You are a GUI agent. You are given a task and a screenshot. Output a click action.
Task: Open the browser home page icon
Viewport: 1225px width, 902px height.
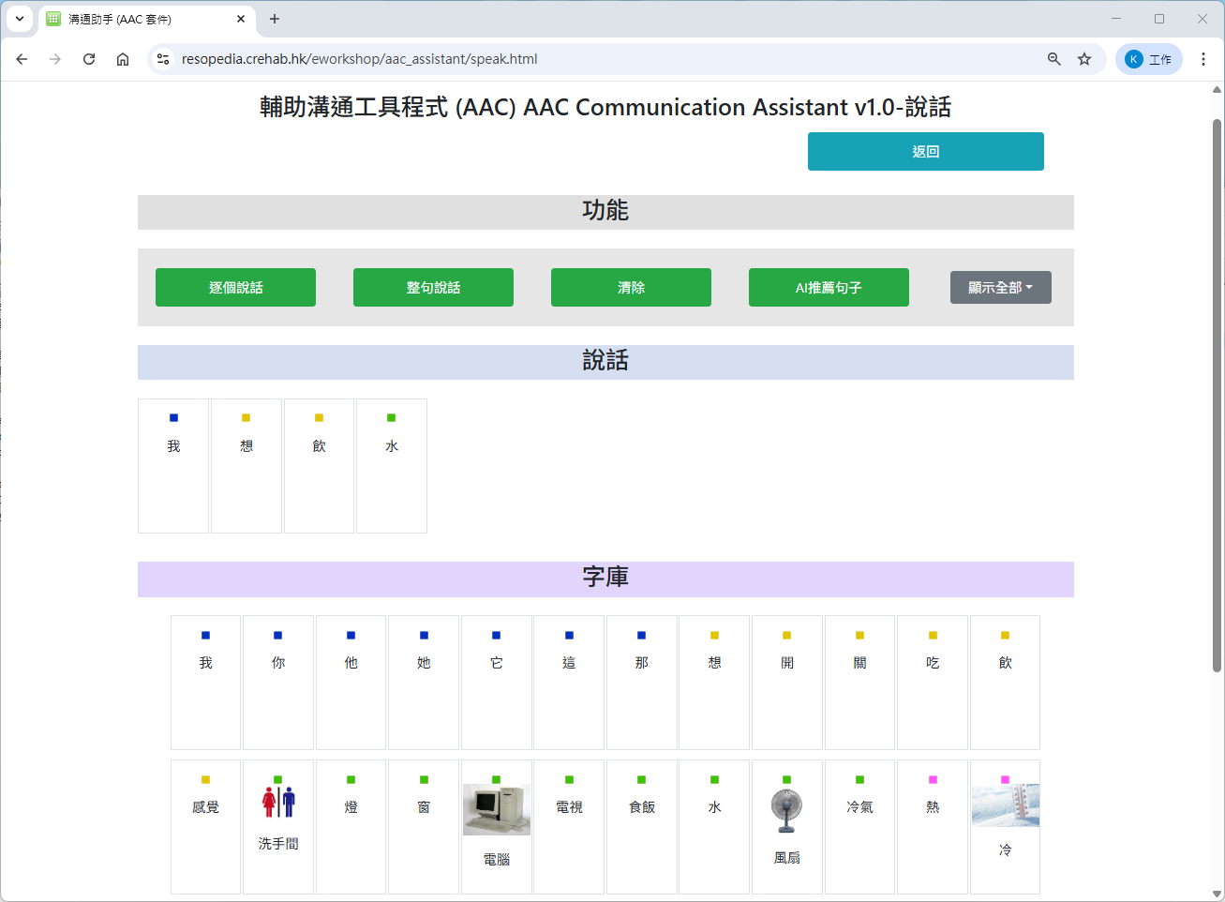(x=123, y=59)
